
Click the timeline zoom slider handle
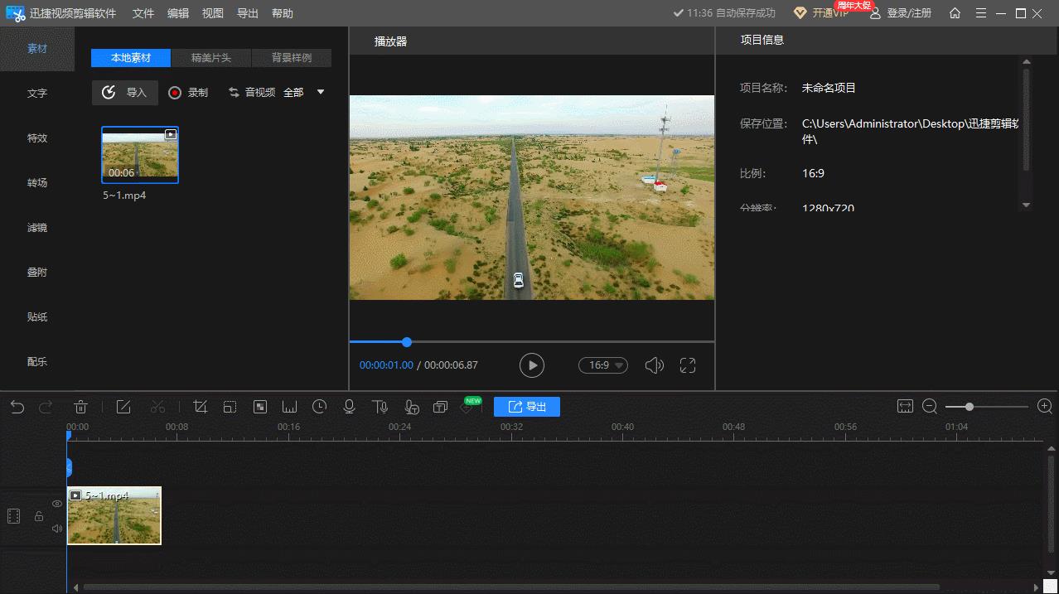(970, 407)
